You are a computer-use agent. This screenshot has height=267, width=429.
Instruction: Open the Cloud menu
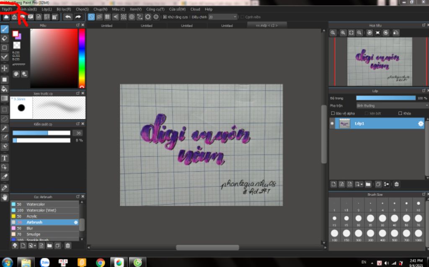(195, 9)
